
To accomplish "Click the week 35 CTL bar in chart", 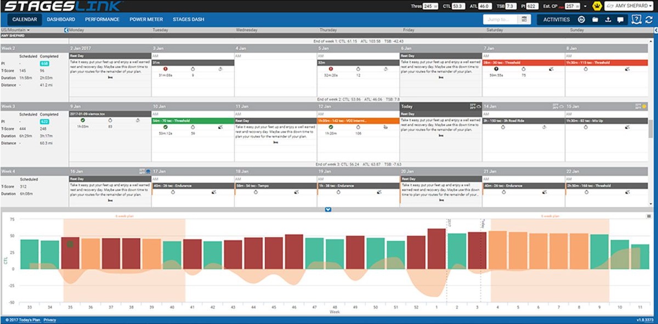I will pyautogui.click(x=70, y=253).
